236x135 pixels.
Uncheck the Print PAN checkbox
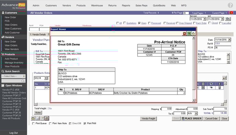85,123
